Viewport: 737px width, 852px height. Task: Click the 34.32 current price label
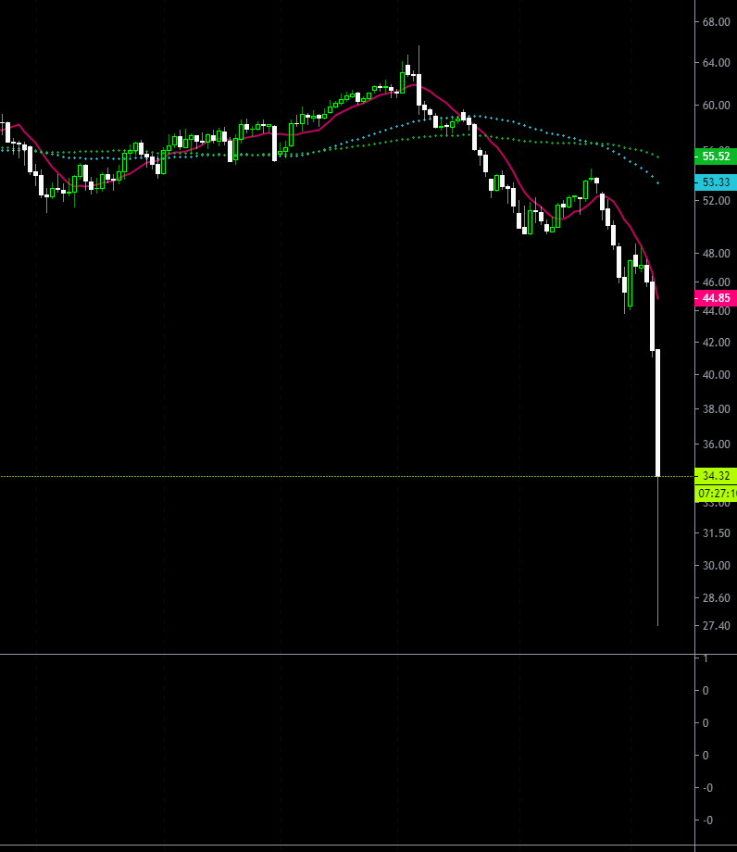coord(716,476)
